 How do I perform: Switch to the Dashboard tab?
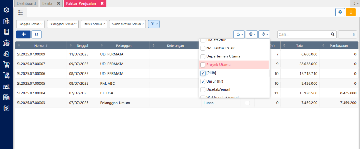pos(26,3)
